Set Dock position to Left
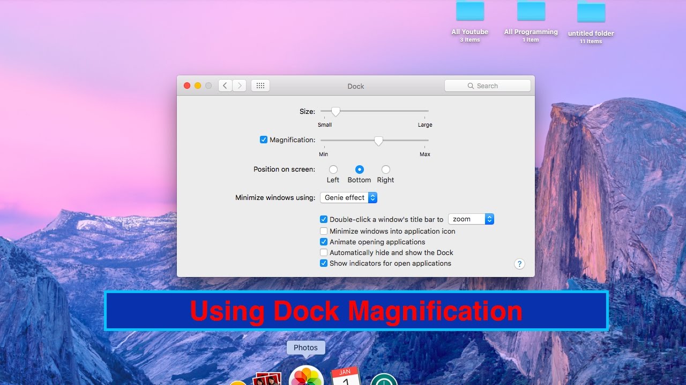Screen dimensions: 686x385 [x=333, y=170]
